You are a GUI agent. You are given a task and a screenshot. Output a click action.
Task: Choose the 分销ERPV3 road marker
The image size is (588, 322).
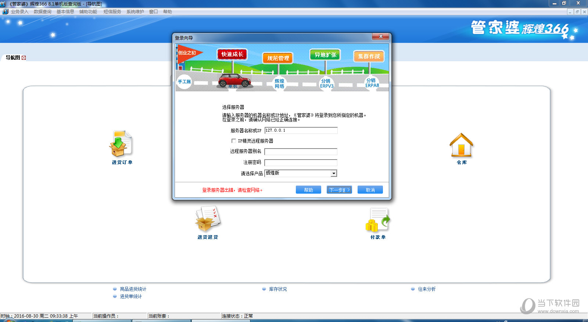point(326,84)
